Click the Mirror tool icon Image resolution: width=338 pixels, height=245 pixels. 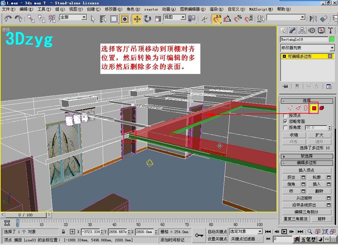(x=313, y=19)
